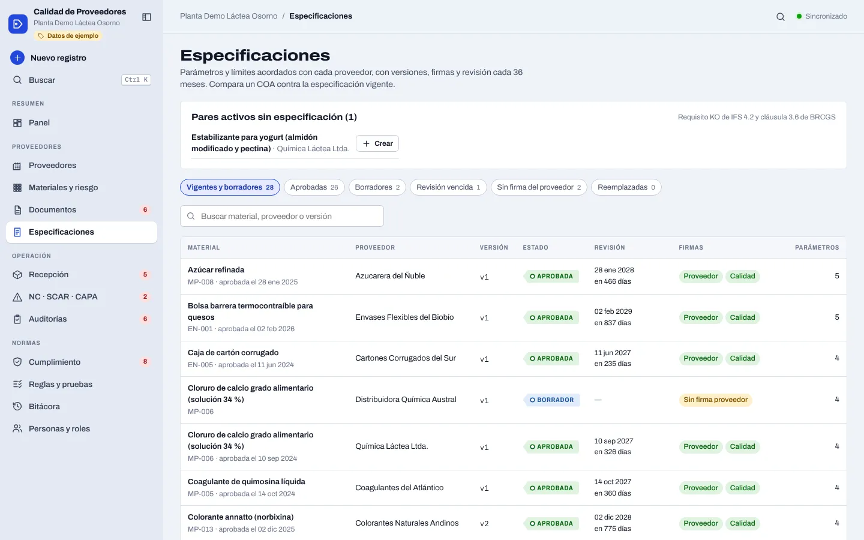864x540 pixels.
Task: Filter by Reemplazadas
Action: [x=626, y=187]
